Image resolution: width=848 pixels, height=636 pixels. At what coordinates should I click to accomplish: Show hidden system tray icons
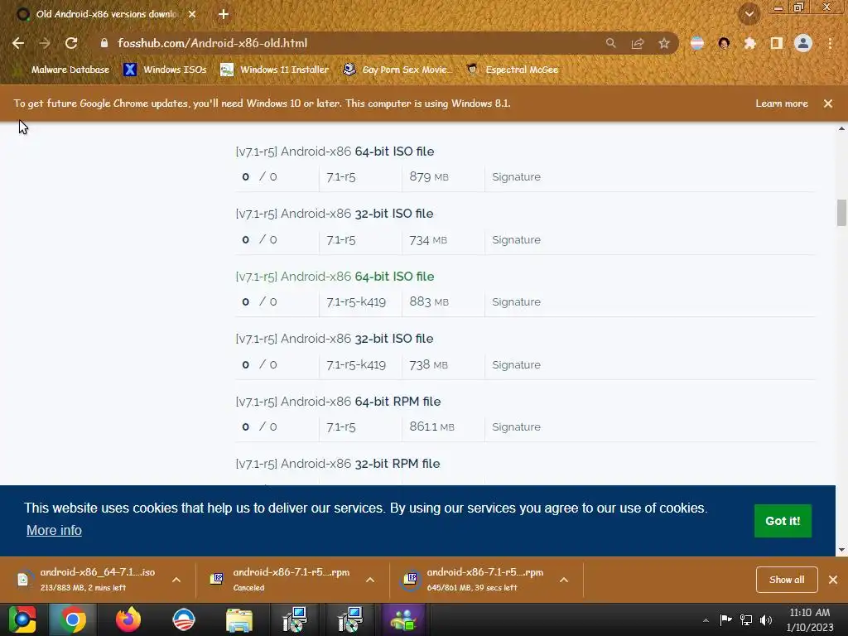click(x=706, y=620)
